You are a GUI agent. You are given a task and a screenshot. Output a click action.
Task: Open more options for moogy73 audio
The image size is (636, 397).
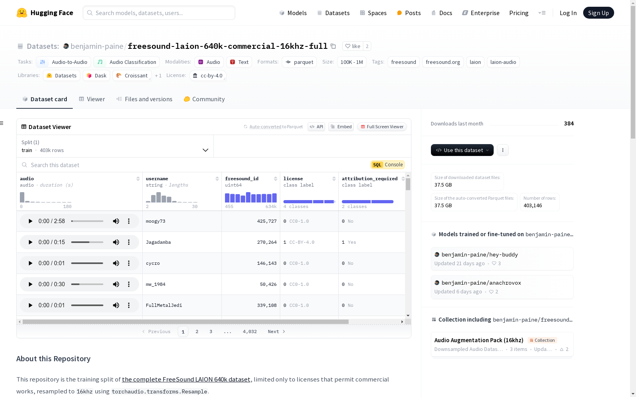coord(129,221)
